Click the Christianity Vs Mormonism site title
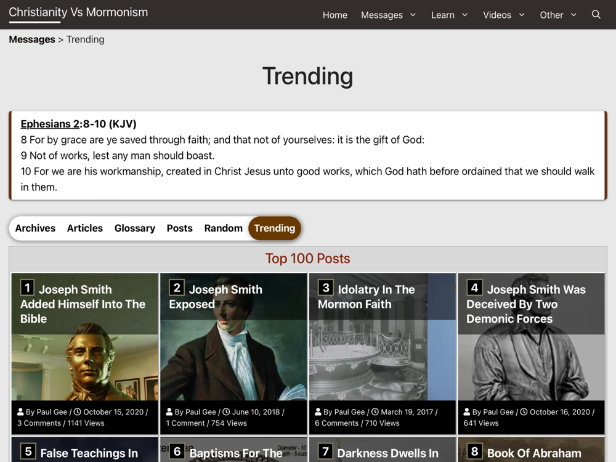Viewport: 616px width, 462px height. [x=78, y=12]
